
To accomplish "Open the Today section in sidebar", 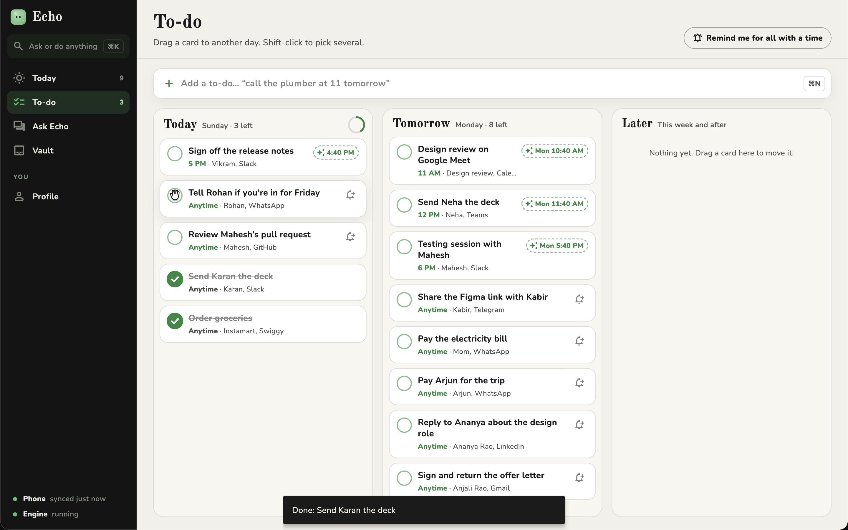I will click(x=68, y=78).
